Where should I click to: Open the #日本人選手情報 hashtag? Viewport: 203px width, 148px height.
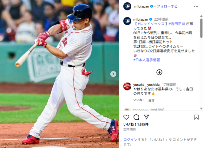click(x=147, y=60)
